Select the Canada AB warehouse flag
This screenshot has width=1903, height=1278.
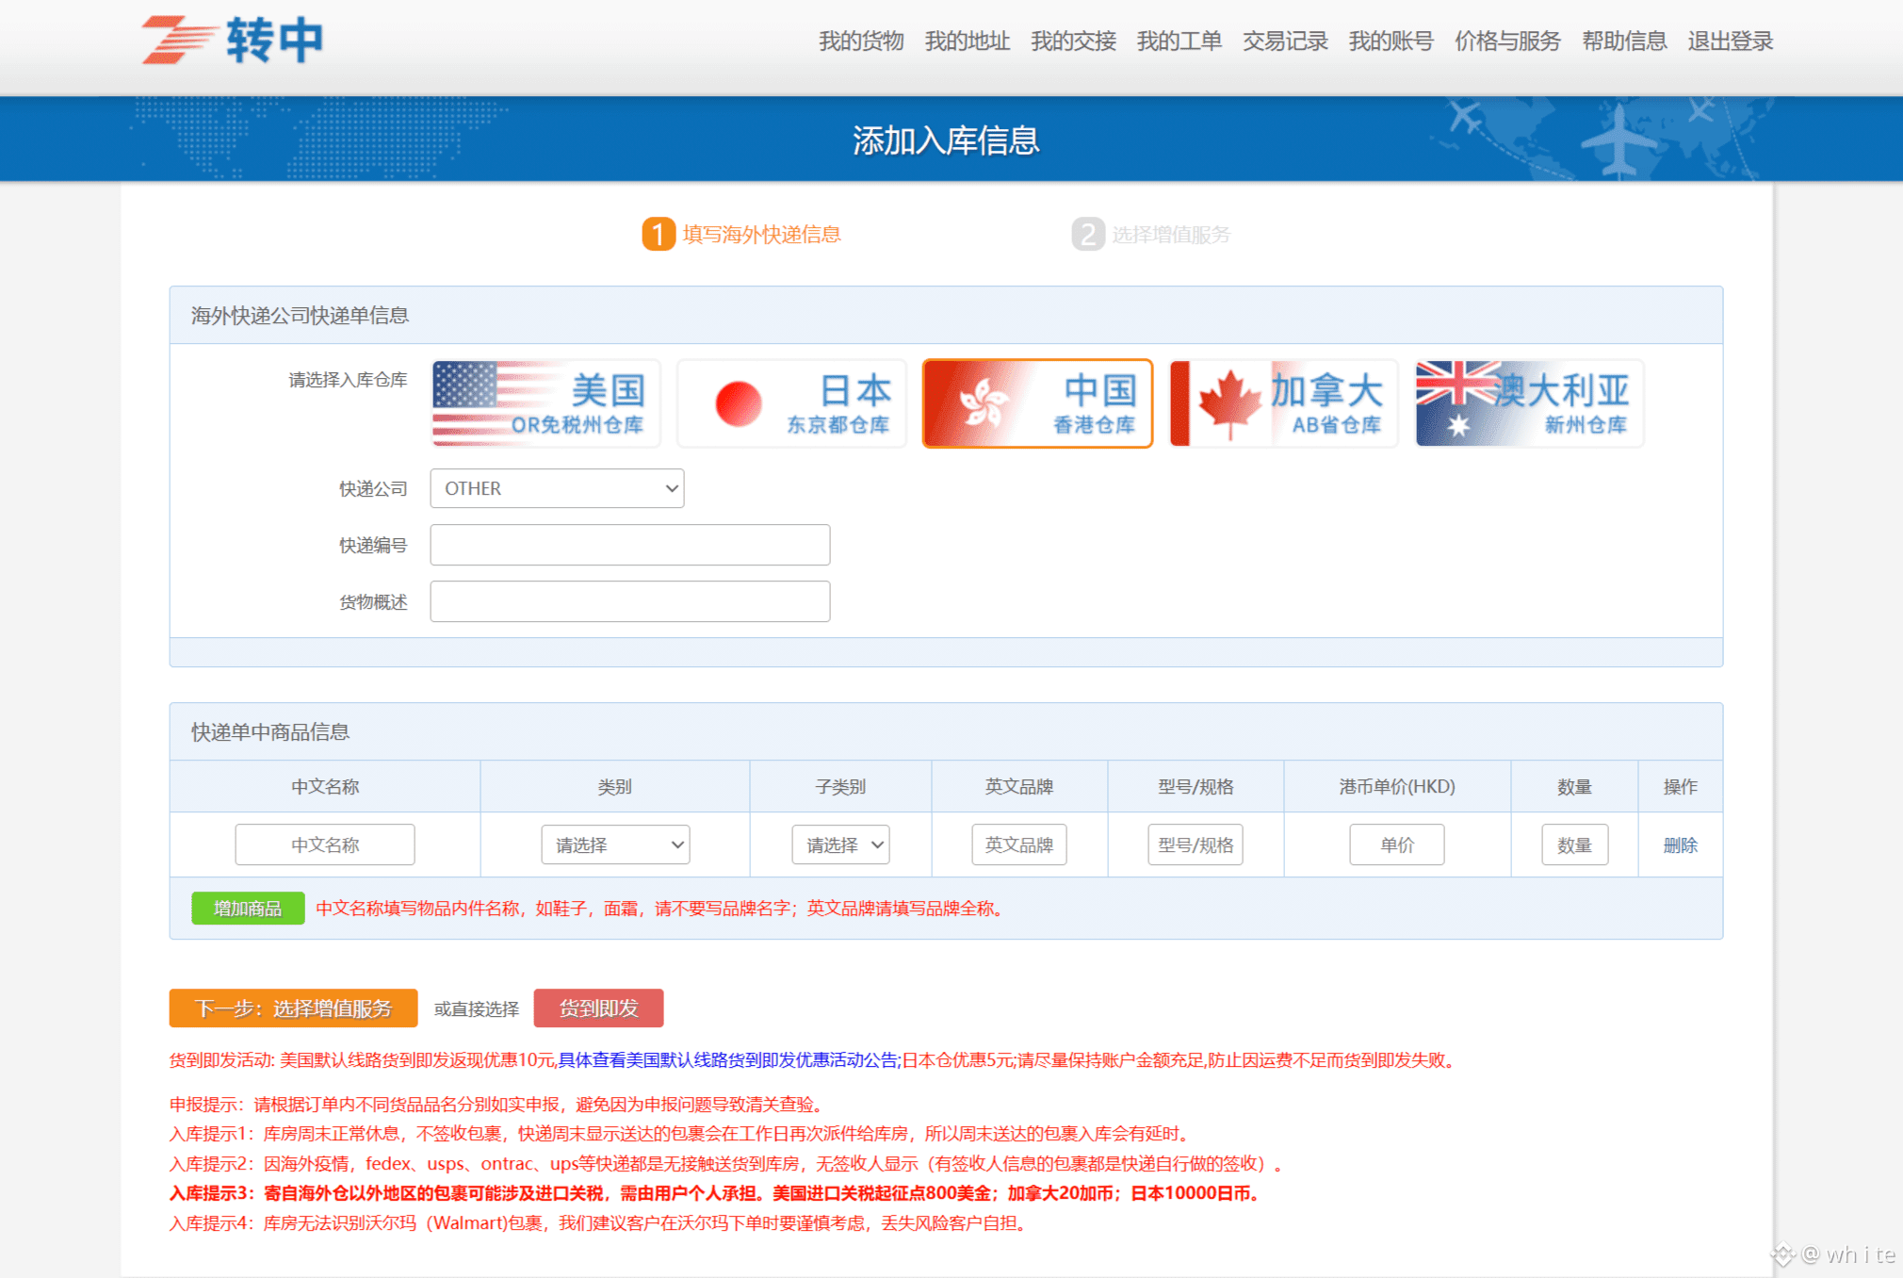pos(1283,403)
